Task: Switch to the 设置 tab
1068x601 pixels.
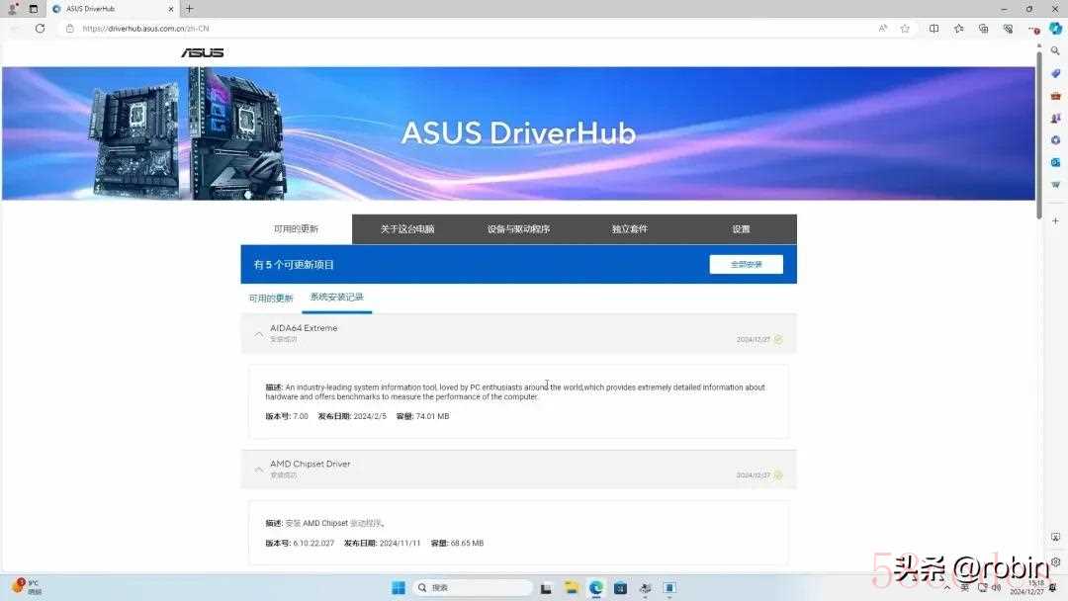Action: pos(741,229)
